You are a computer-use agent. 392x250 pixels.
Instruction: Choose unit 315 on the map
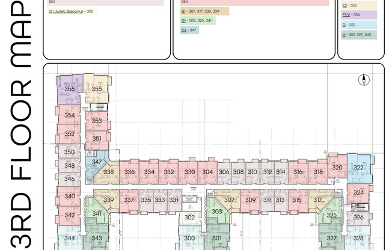pyautogui.click(x=297, y=200)
